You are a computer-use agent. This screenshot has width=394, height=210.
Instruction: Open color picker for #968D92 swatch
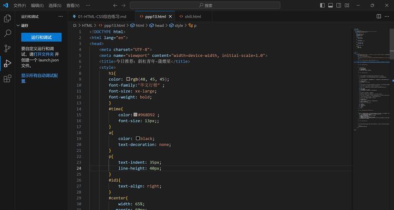pos(135,114)
